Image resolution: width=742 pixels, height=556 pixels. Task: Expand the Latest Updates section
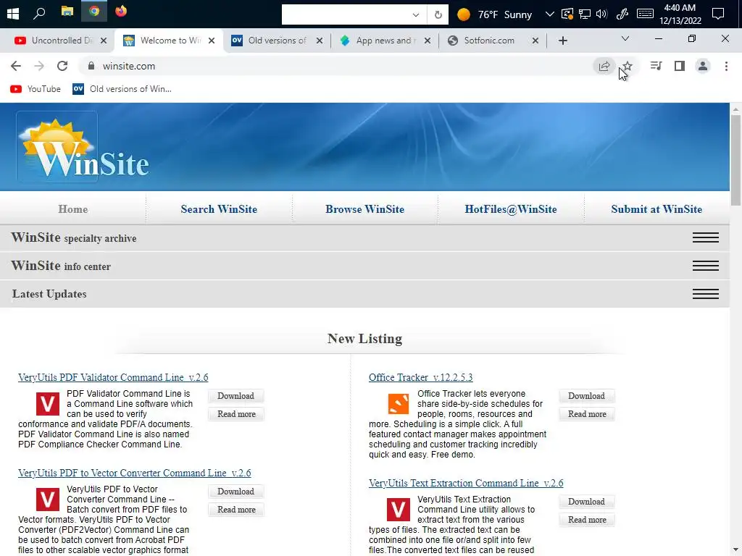[706, 294]
